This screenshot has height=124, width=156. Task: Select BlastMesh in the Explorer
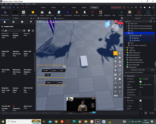point(135,36)
